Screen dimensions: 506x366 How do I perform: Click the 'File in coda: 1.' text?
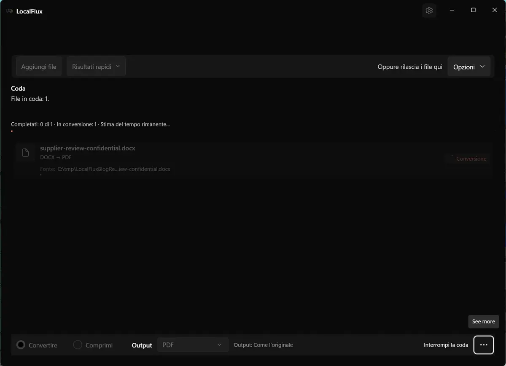(30, 99)
